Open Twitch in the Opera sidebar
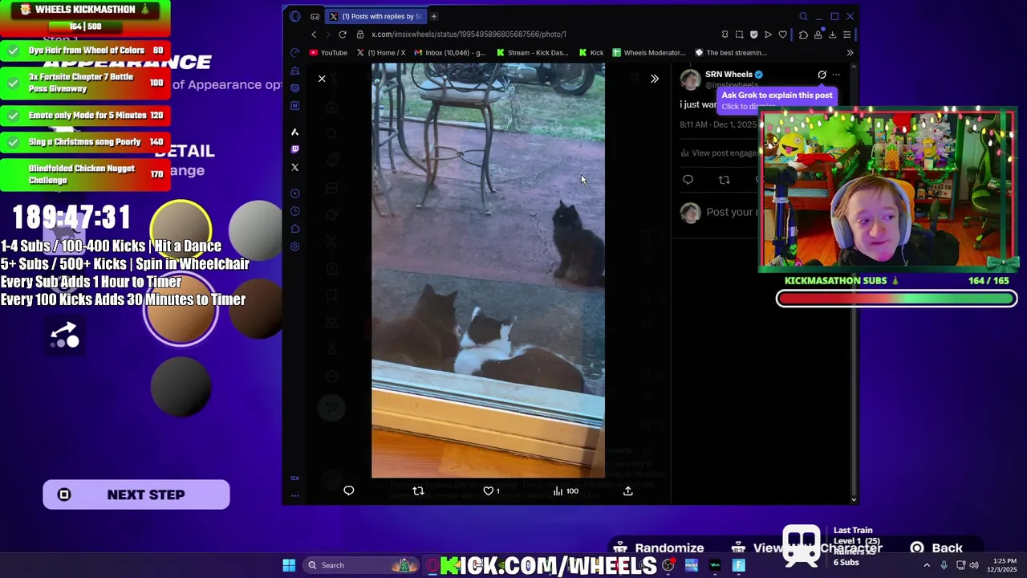The image size is (1027, 578). [x=295, y=149]
